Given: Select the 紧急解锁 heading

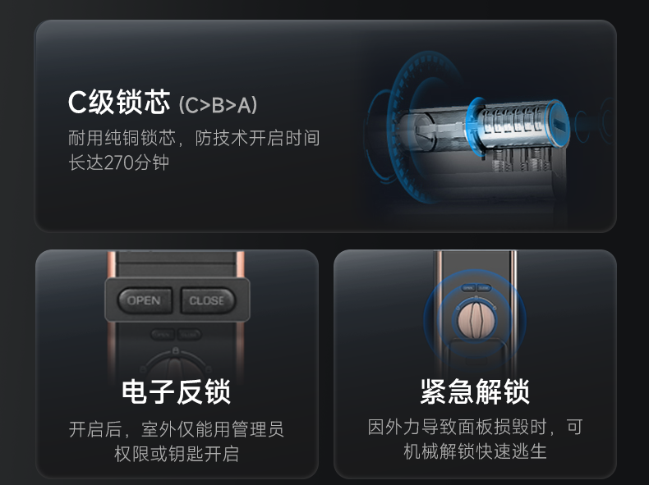Looking at the screenshot, I should tap(475, 391).
